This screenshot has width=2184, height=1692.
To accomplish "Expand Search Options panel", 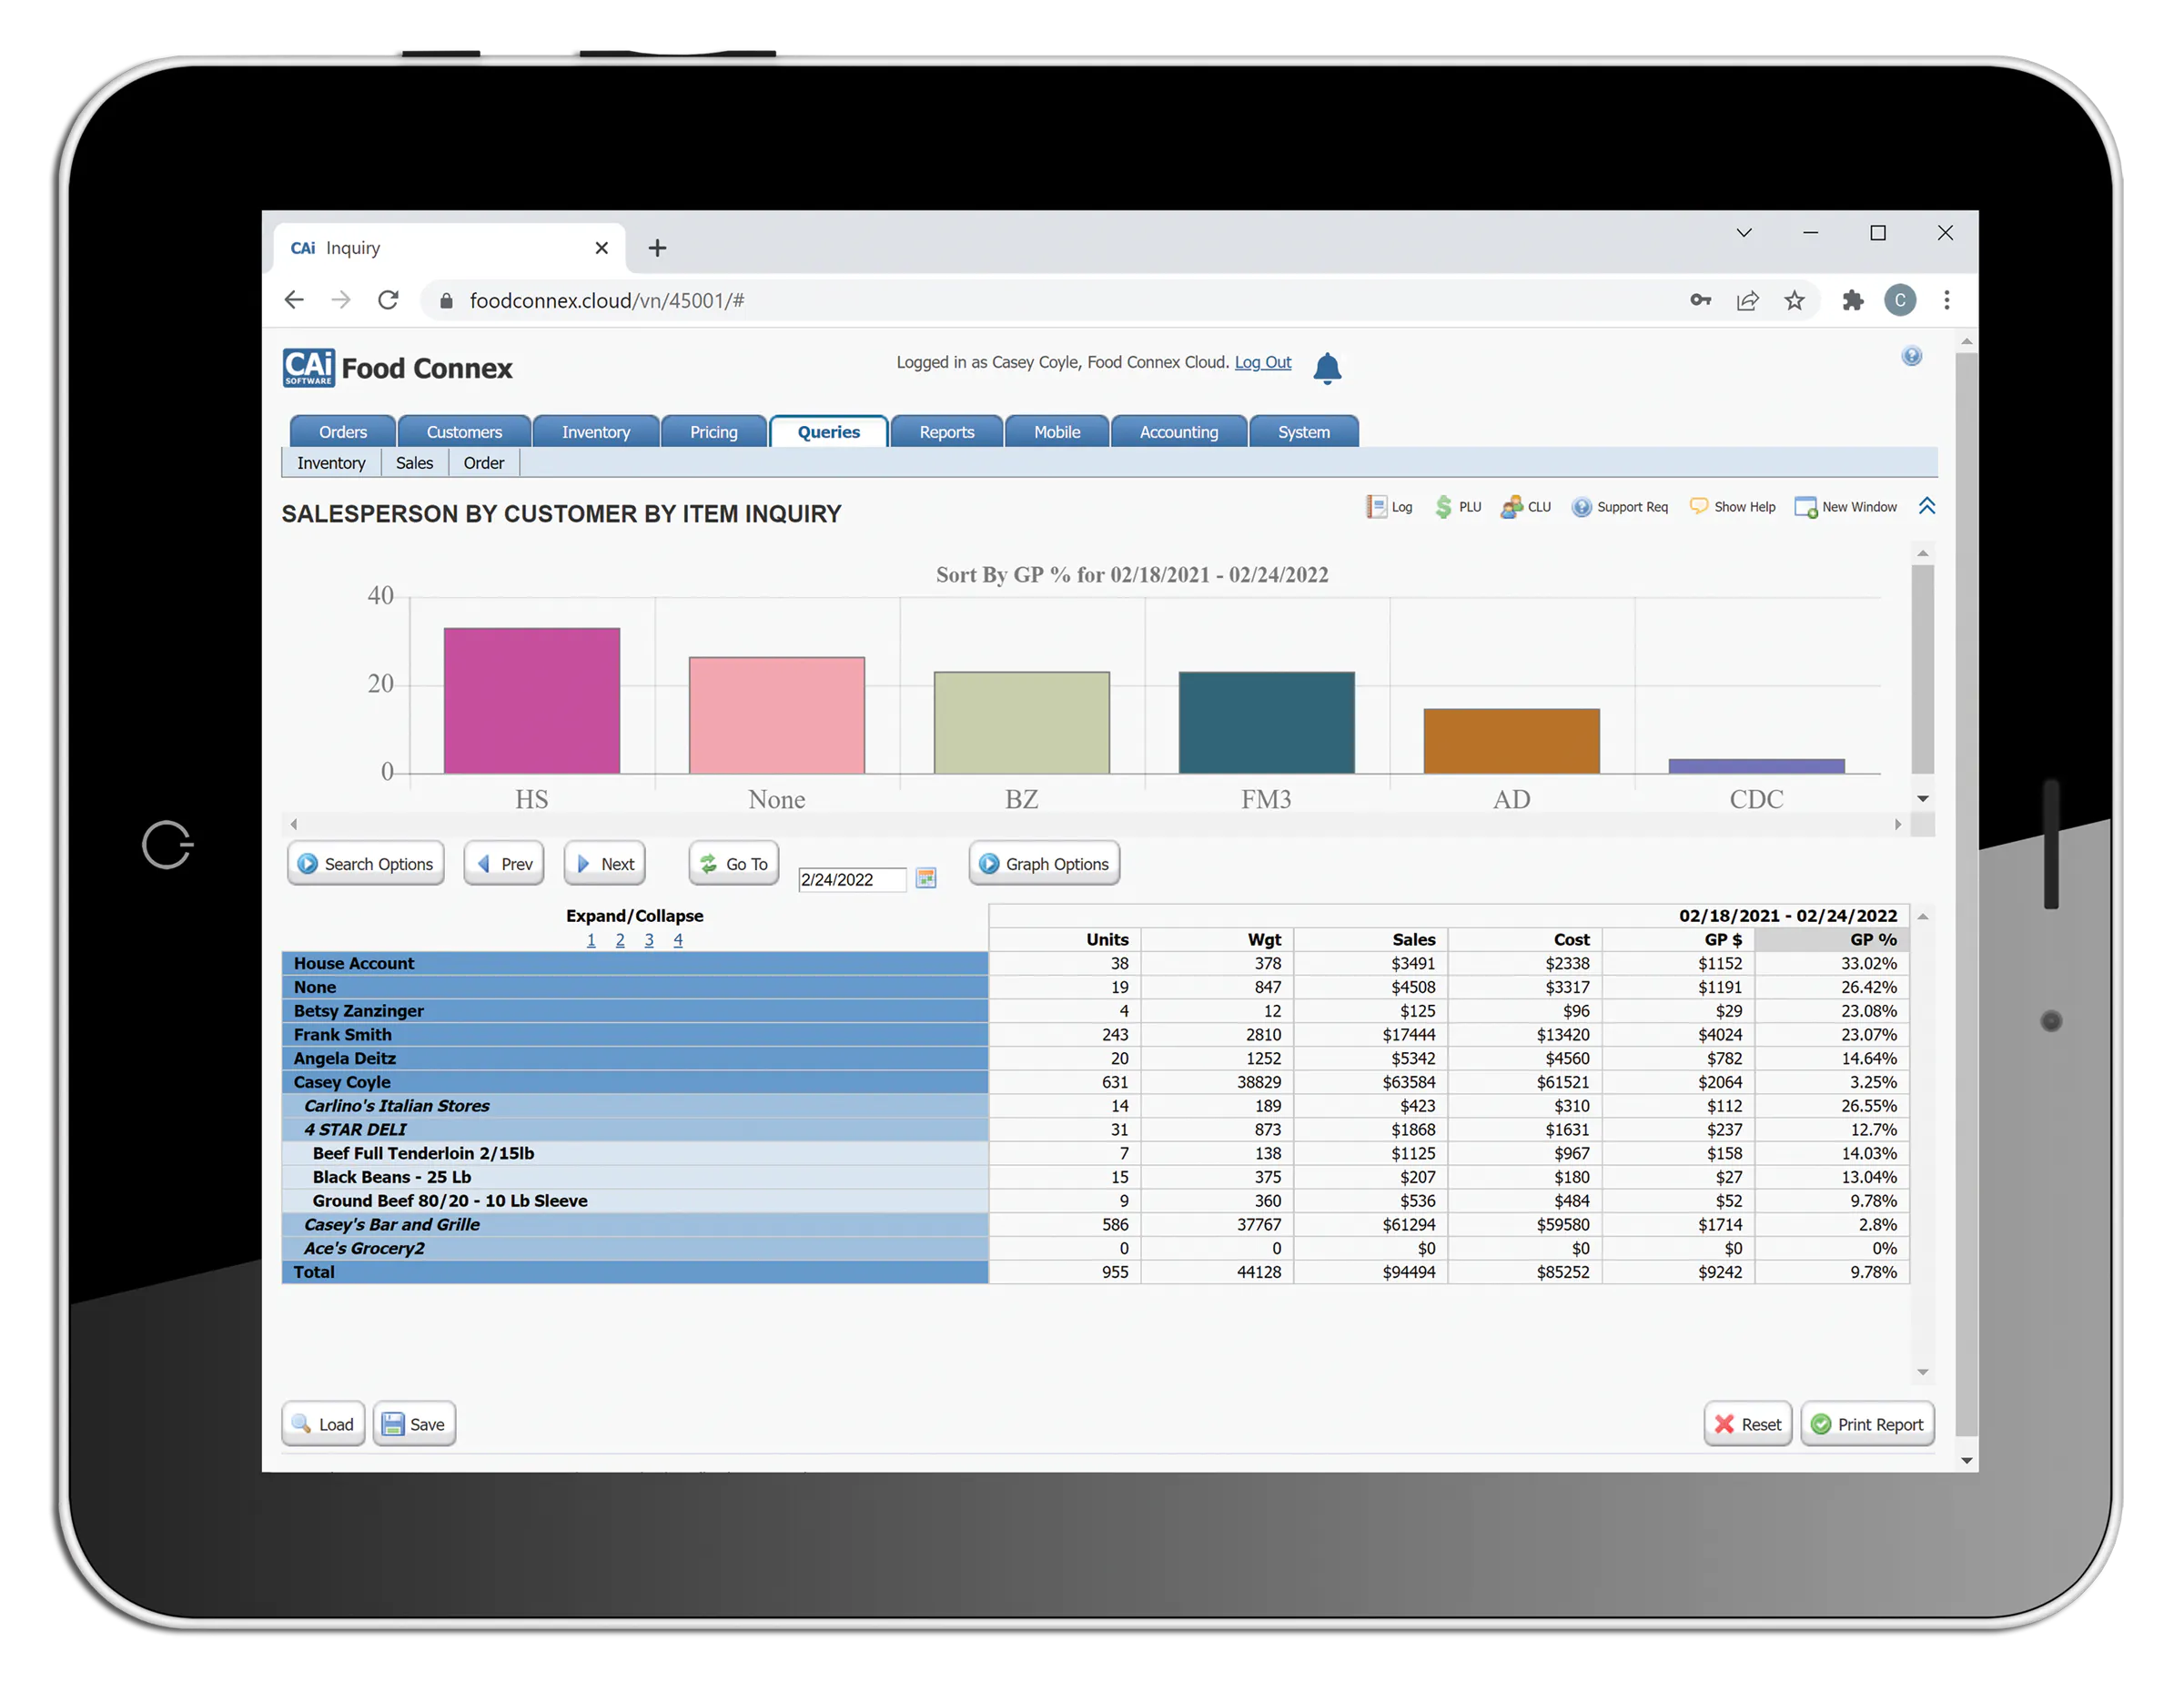I will click(x=366, y=864).
